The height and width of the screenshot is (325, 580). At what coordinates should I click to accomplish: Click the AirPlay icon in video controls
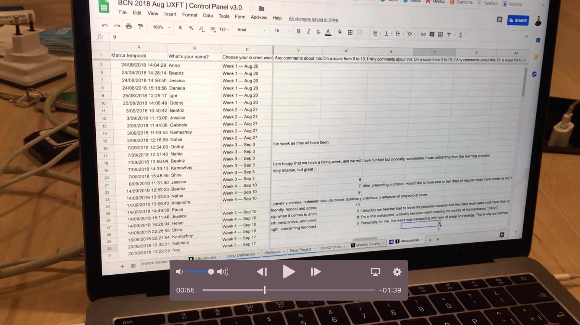pos(375,272)
